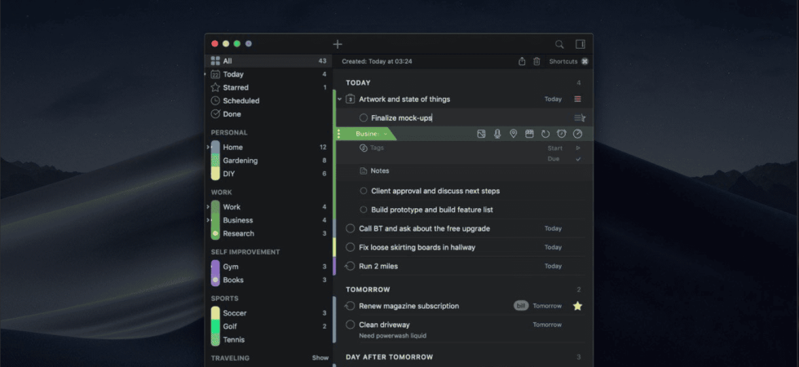This screenshot has height=367, width=799.
Task: Check off 'Fix loose skirting boards' task
Action: [350, 247]
